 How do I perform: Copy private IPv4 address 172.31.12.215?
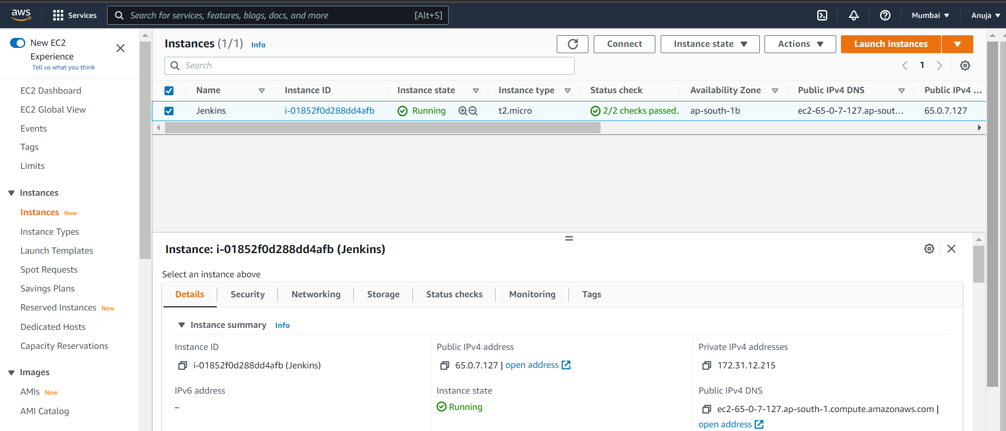[707, 365]
